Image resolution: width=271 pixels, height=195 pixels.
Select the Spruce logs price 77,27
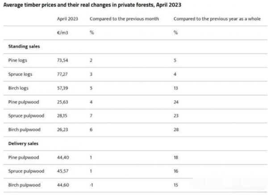tap(64, 74)
